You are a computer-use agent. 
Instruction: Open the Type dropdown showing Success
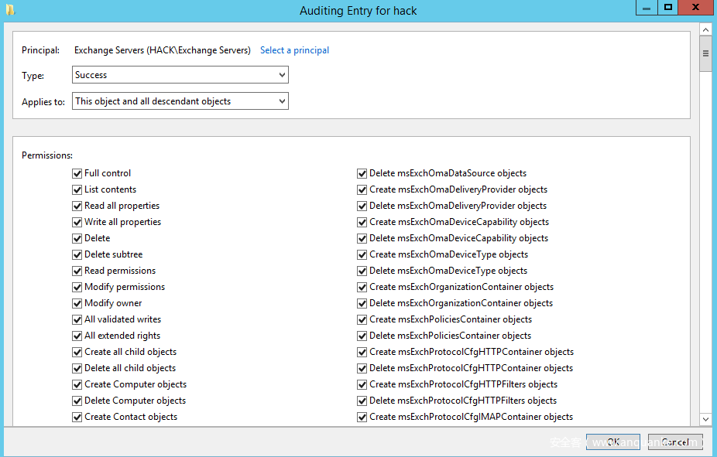click(x=180, y=75)
